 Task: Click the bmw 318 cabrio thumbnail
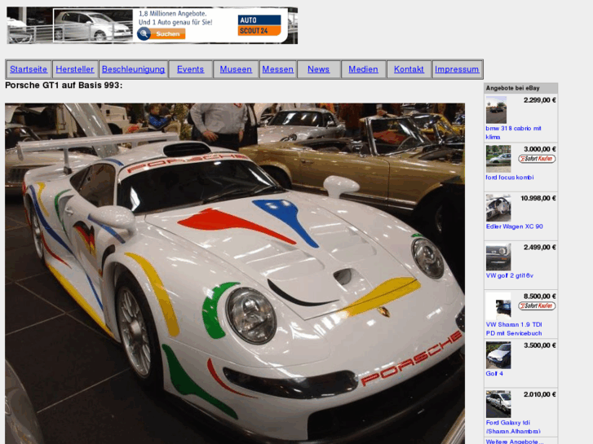(496, 110)
